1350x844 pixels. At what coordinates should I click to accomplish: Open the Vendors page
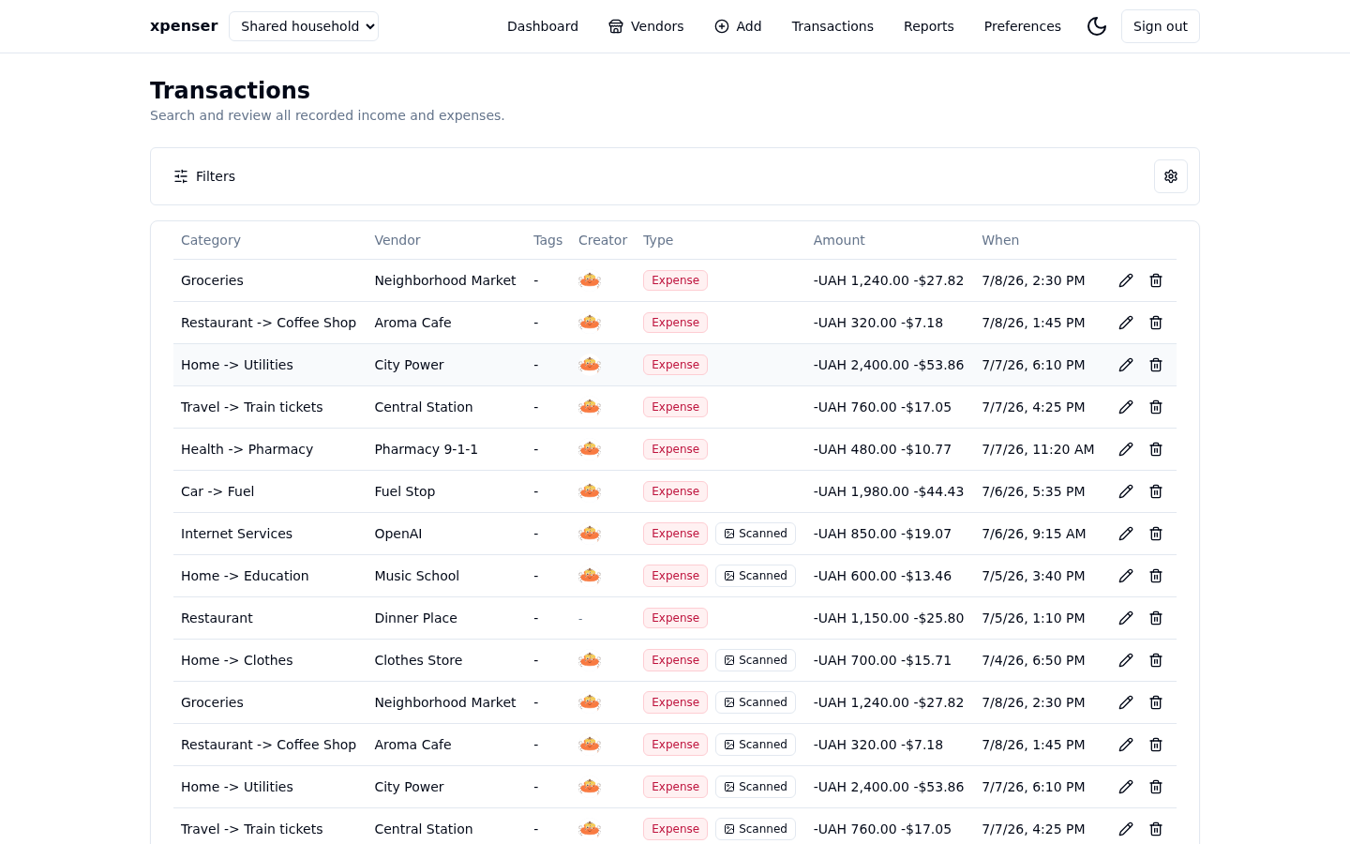pos(646,26)
